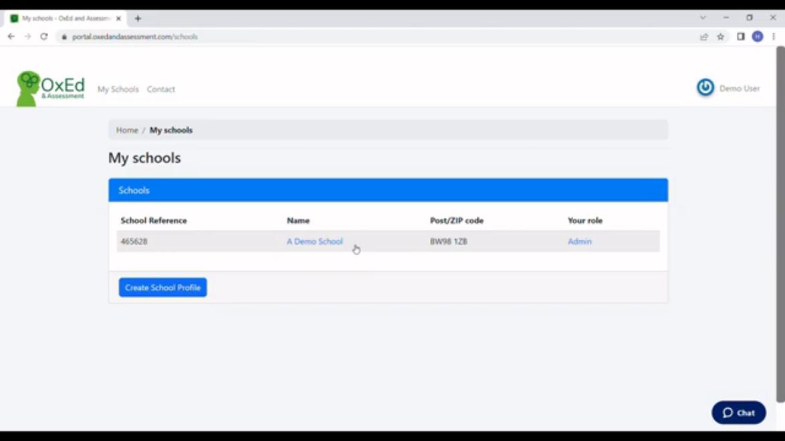785x441 pixels.
Task: Click the Demo User power icon
Action: pos(705,88)
